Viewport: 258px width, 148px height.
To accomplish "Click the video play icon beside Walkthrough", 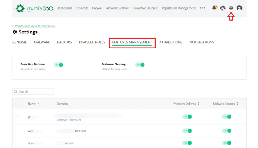I will pos(13,26).
